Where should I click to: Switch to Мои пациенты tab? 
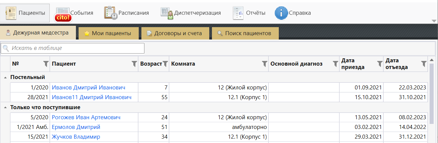(108, 33)
